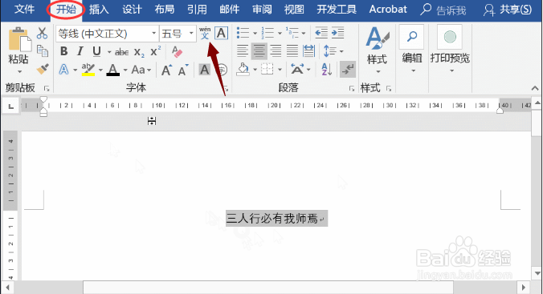Apply the black font color

point(113,70)
